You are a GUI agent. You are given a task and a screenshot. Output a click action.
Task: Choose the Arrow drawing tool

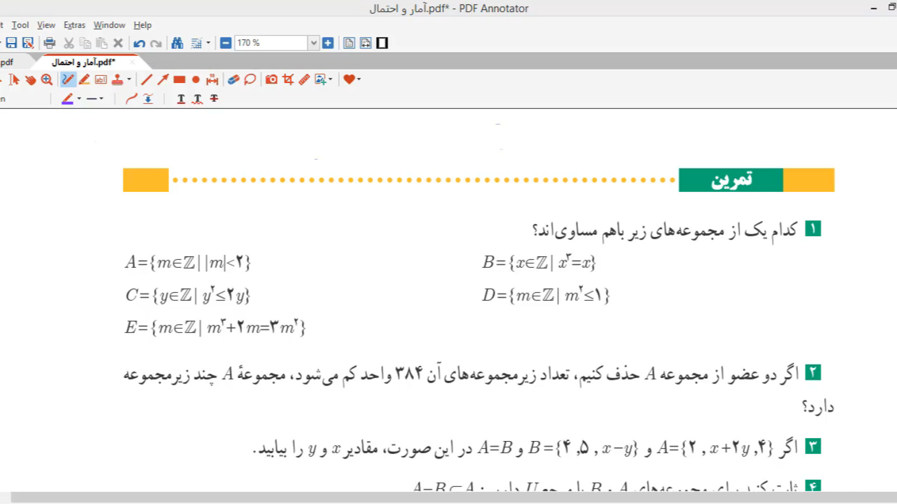163,80
